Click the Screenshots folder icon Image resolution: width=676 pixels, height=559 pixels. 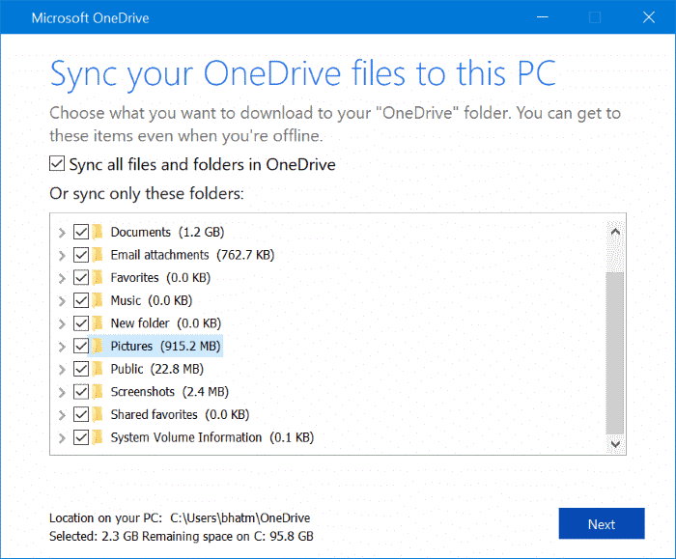[x=98, y=392]
